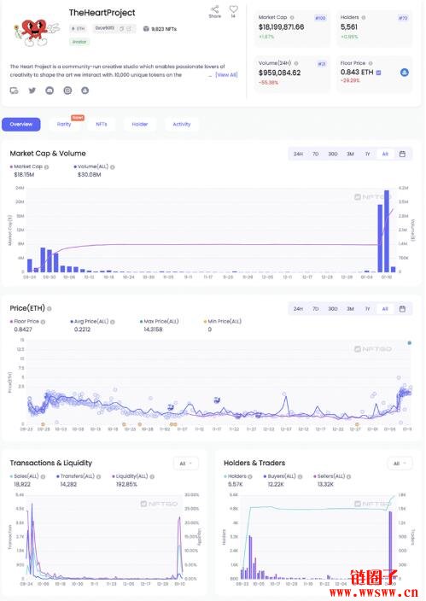Click TheHeartProject collection logo image

(x=37, y=32)
